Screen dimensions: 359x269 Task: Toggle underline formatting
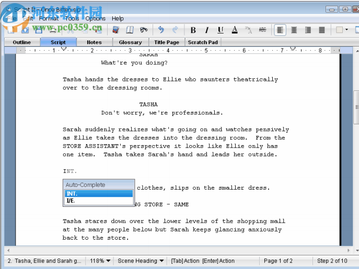[x=221, y=30]
